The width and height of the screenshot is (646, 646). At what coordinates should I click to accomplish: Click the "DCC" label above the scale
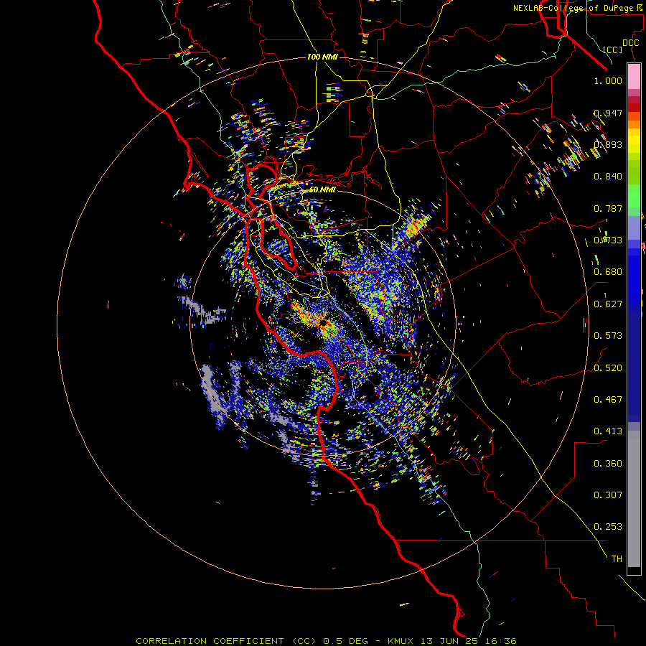click(x=630, y=43)
